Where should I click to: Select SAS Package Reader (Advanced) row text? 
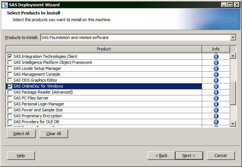coord(43,92)
